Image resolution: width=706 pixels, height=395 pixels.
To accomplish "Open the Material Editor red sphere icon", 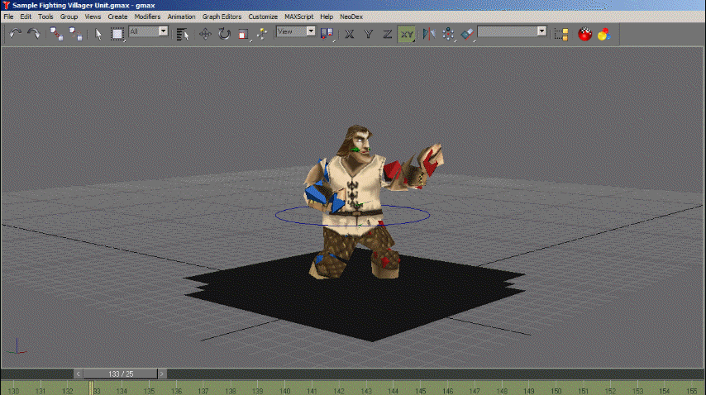I will (x=584, y=34).
